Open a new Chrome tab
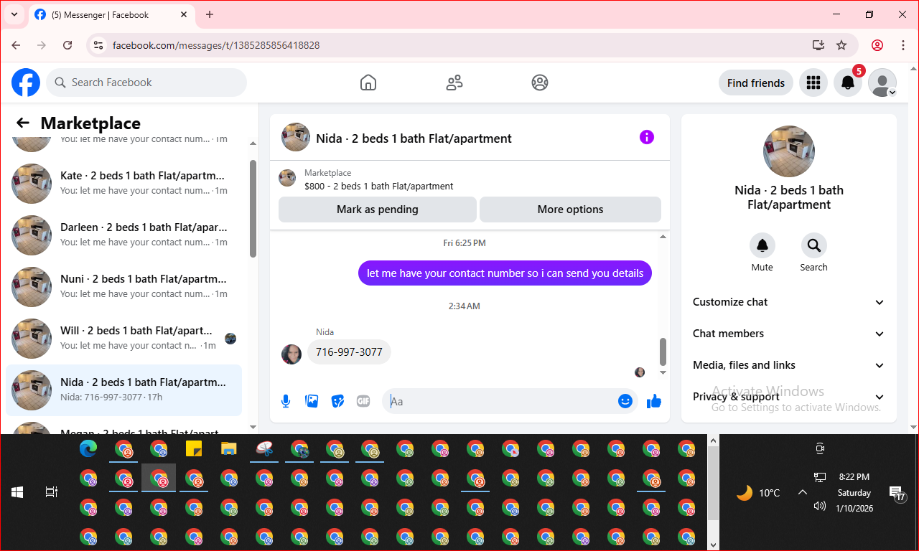The width and height of the screenshot is (919, 551). pos(210,14)
